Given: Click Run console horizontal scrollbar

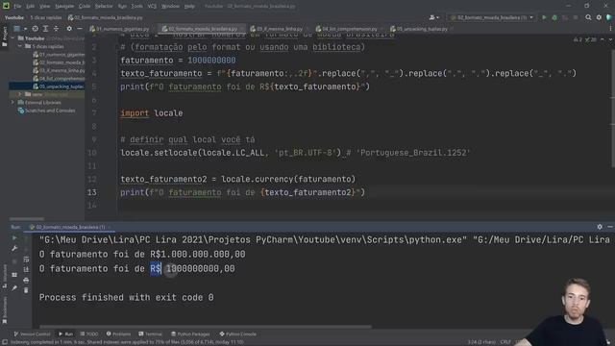Looking at the screenshot, I should [x=205, y=327].
